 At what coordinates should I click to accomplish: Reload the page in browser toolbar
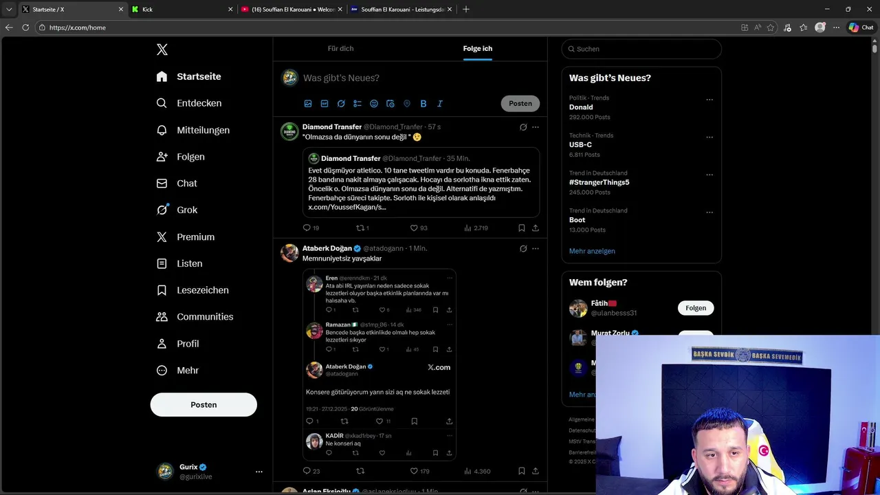tap(25, 27)
